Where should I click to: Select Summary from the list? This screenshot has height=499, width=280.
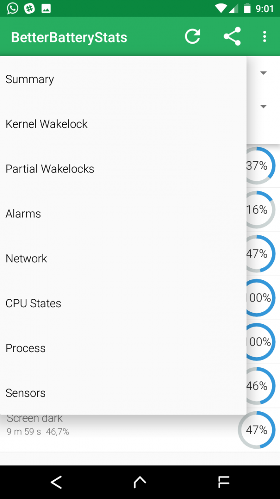click(29, 79)
